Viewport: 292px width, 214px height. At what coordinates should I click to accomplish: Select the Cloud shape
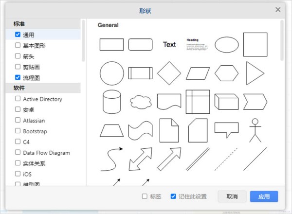[141, 102]
